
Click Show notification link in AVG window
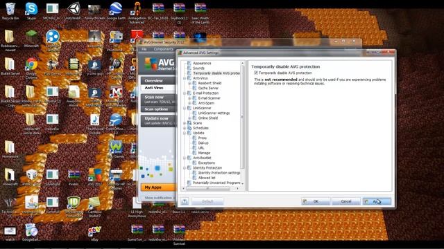tap(159, 198)
